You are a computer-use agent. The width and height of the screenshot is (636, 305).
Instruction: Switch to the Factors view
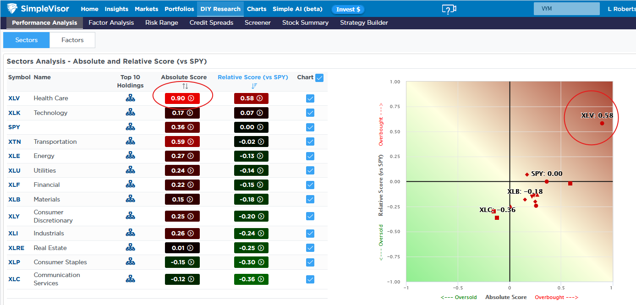[x=72, y=40]
